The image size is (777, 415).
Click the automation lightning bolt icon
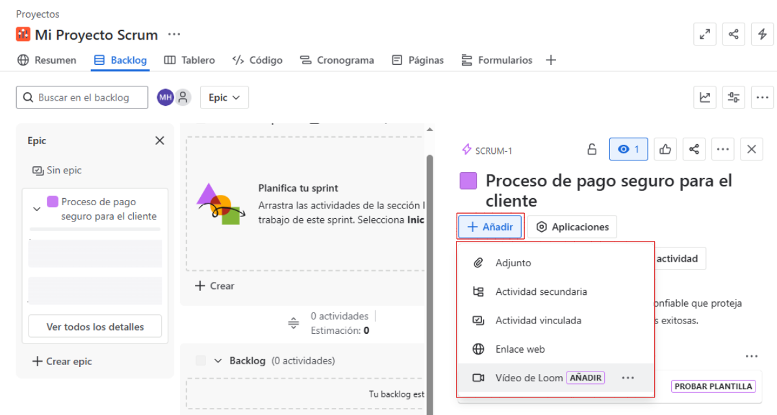762,34
